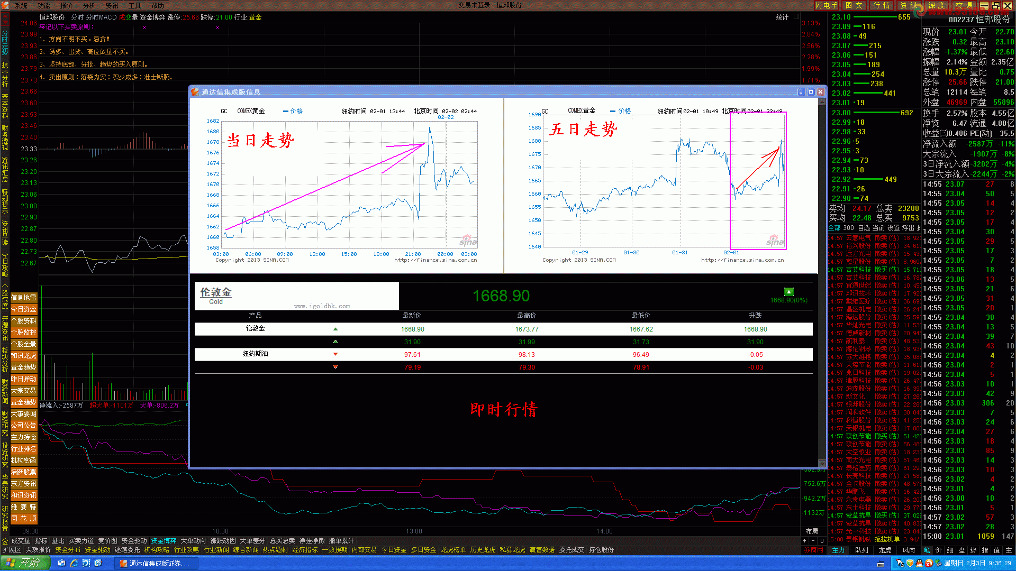Switch to the 队列 tab
The width and height of the screenshot is (1016, 571).
coord(862,550)
